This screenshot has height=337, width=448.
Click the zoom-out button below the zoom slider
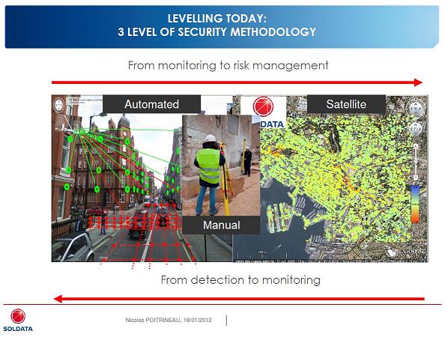pos(416,177)
